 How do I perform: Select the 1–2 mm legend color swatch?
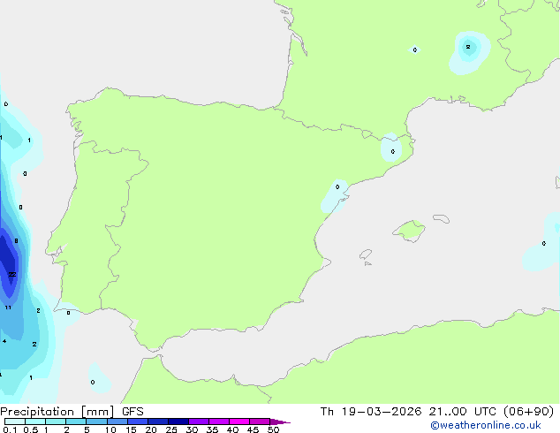pos(56,422)
